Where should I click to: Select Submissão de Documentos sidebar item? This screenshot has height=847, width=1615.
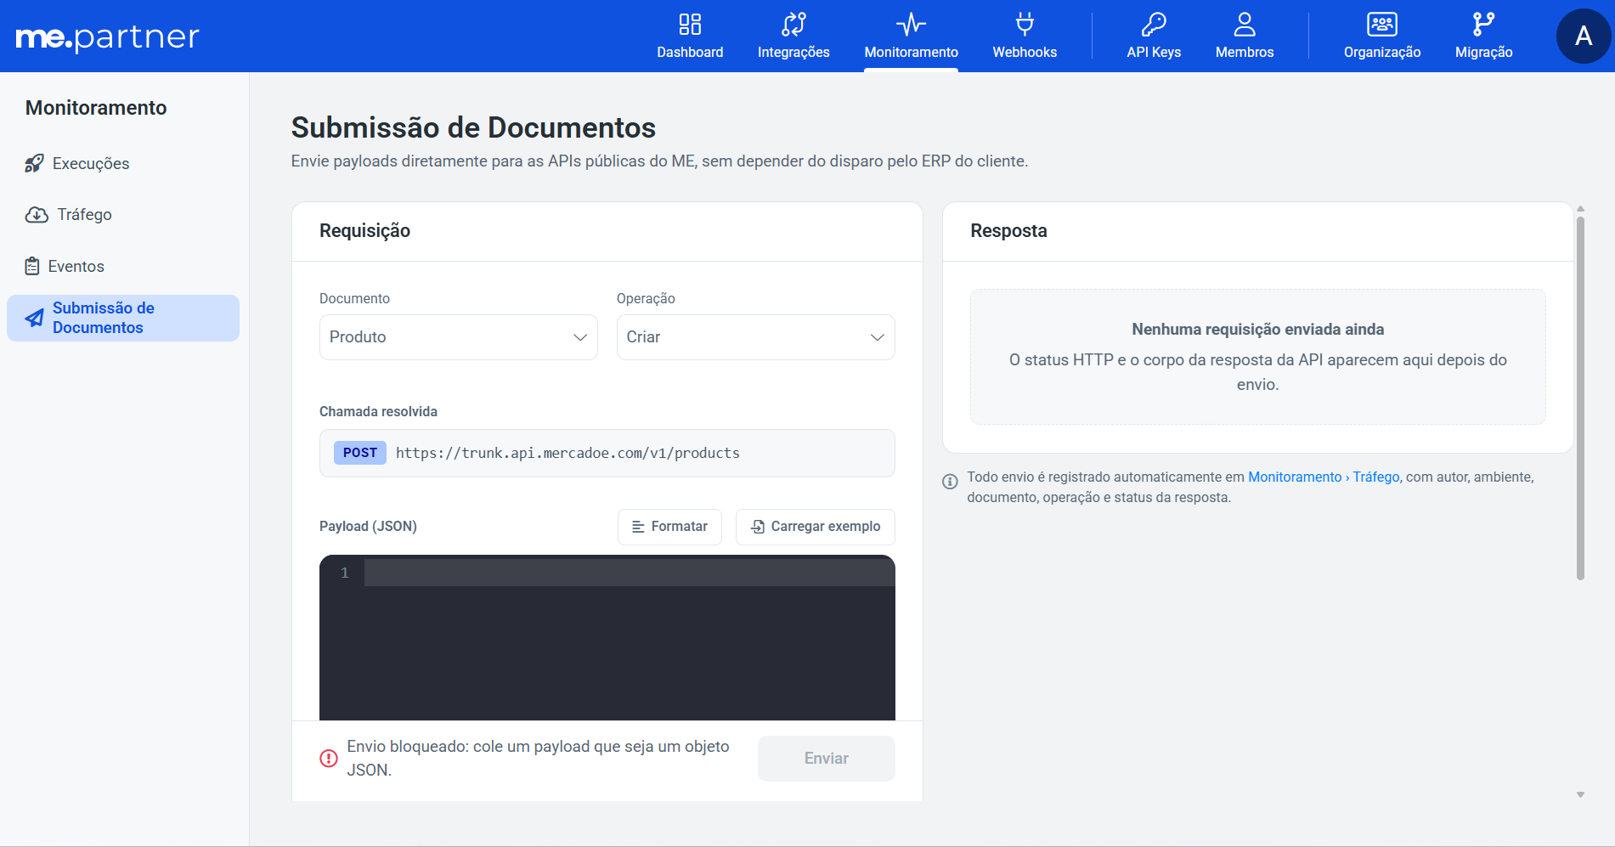tap(123, 318)
